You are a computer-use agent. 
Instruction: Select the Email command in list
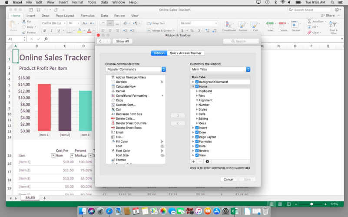[119, 132]
